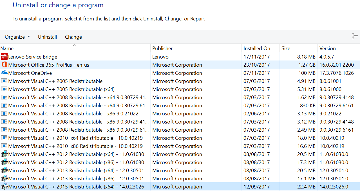Screen dimensions: 360x191
Task: Click the Visual C++ 2015 Redistributable (x64) icon
Action: point(4,187)
